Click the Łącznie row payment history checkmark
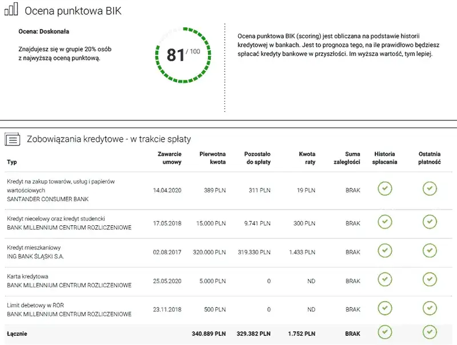This screenshot has height=345, width=457. [x=384, y=332]
